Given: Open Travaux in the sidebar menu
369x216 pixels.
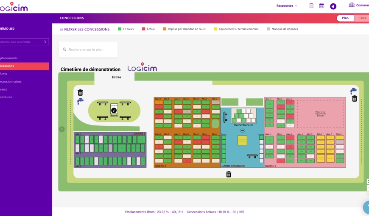Looking at the screenshot, I should (x=3, y=89).
